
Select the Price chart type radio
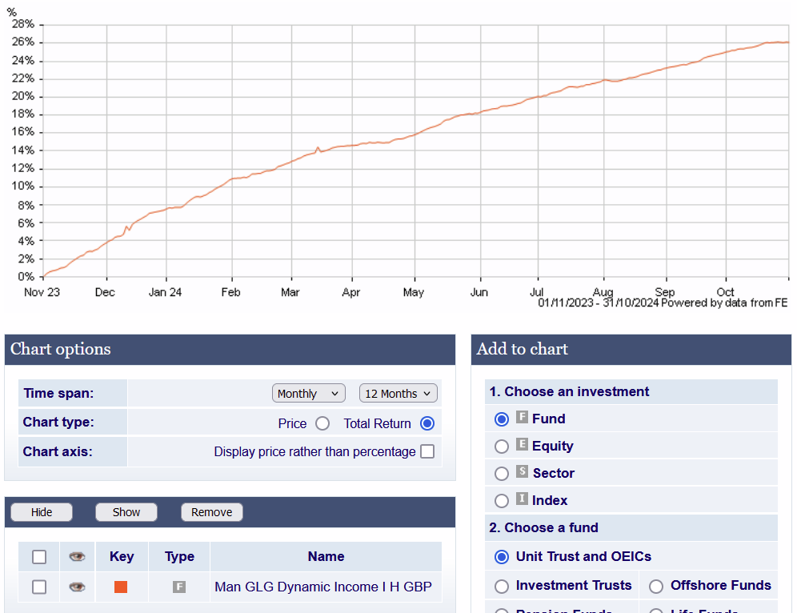[x=322, y=423]
